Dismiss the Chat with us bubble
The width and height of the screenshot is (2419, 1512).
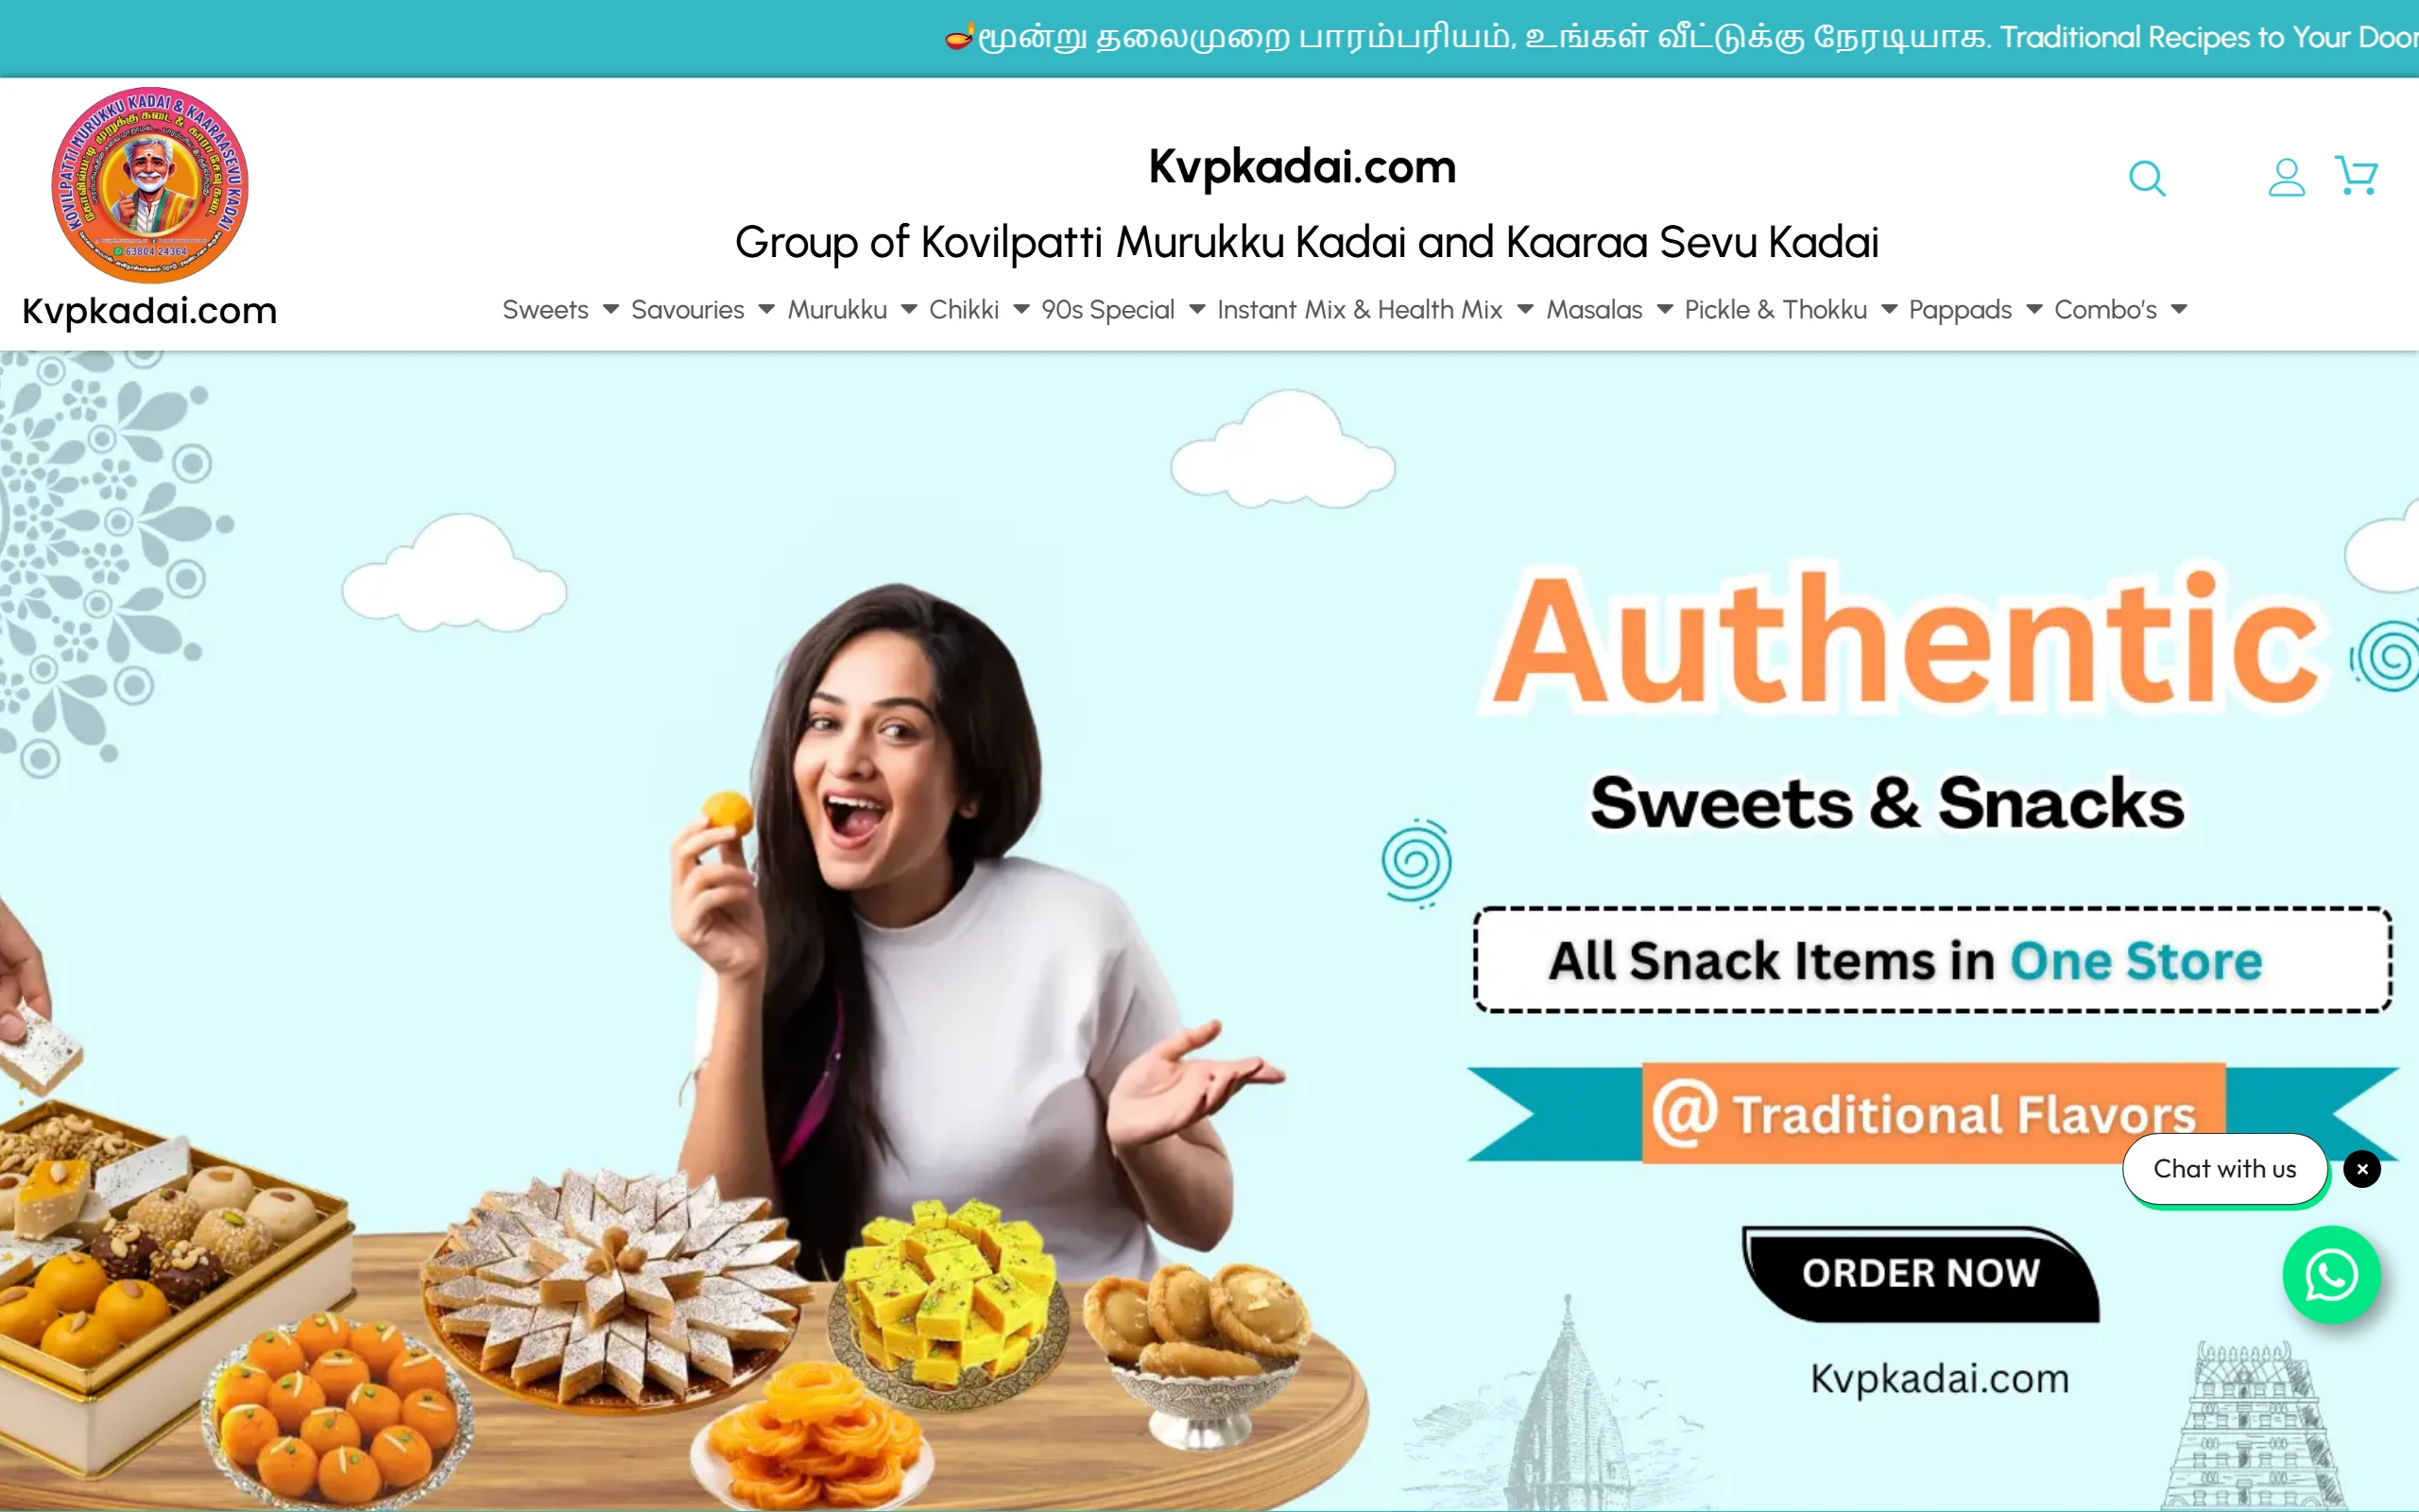pos(2362,1169)
